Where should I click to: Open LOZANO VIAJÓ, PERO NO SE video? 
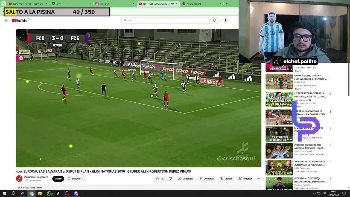click(x=310, y=163)
